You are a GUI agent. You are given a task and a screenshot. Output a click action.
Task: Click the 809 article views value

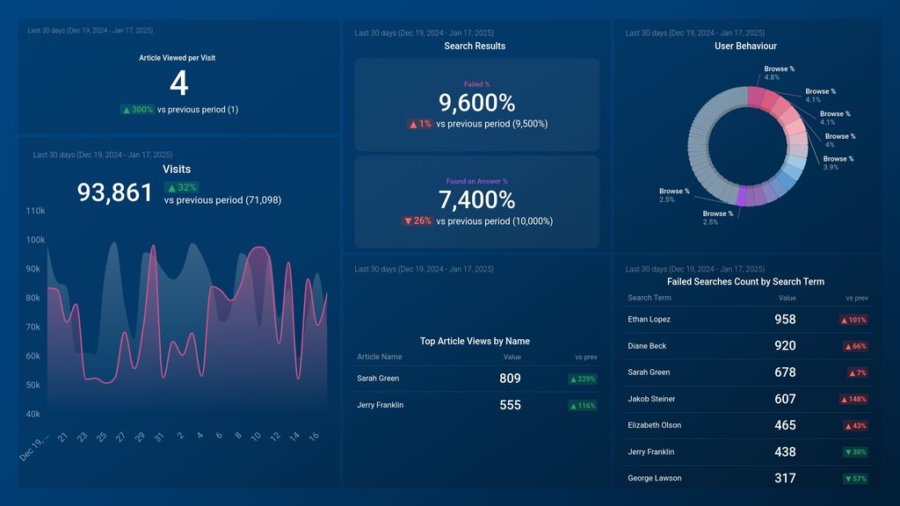pyautogui.click(x=510, y=379)
